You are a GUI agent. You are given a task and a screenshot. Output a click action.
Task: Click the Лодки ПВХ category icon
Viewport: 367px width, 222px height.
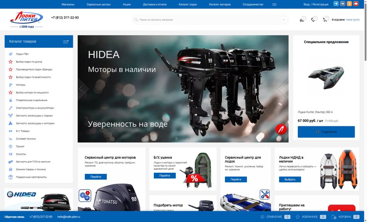tap(10, 54)
